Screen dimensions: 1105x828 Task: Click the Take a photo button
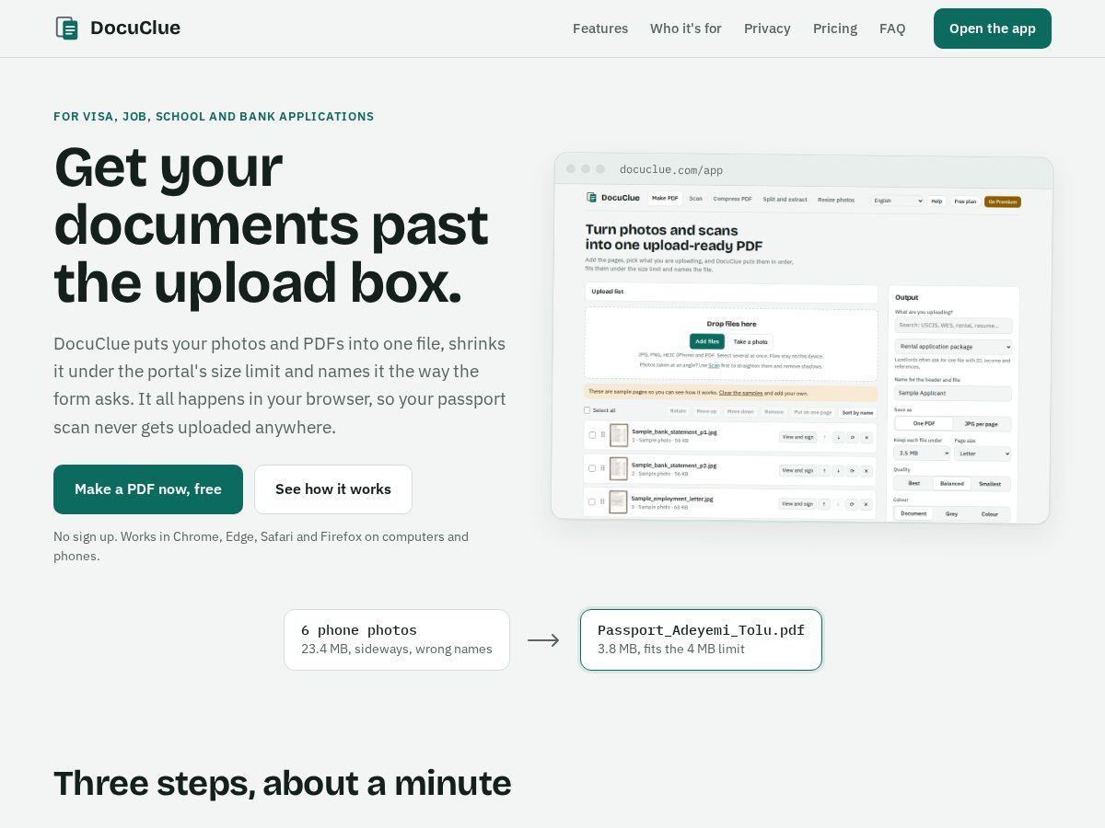750,341
